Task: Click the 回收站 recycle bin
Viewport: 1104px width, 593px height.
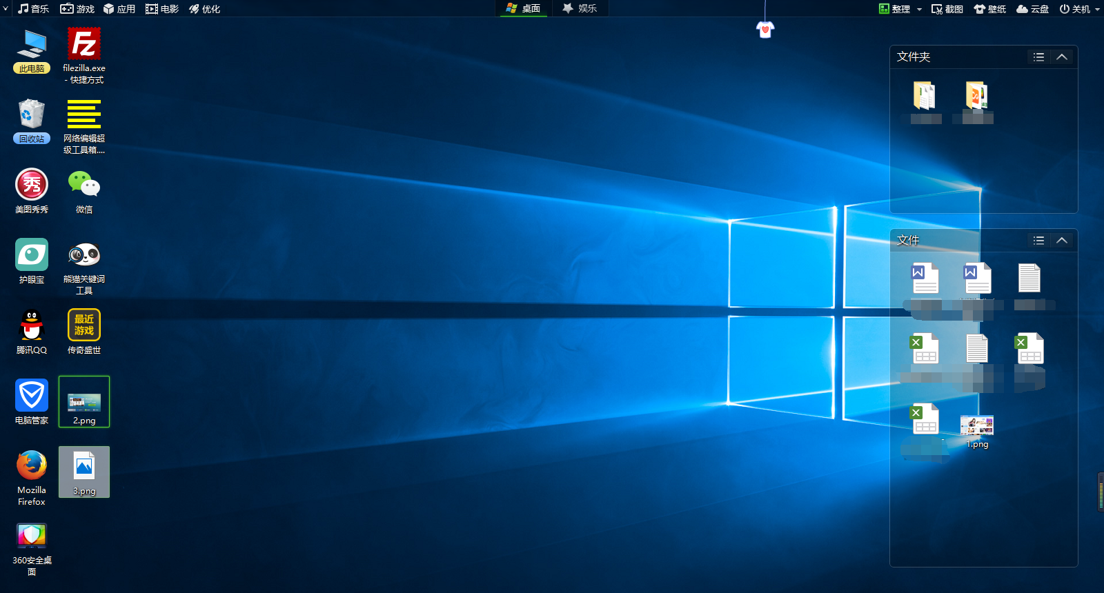Action: click(x=32, y=114)
